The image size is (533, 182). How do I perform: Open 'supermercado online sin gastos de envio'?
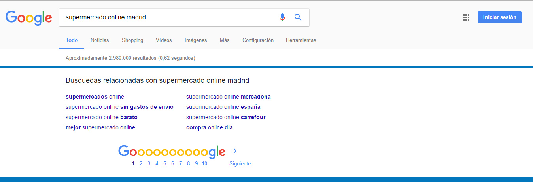click(119, 107)
